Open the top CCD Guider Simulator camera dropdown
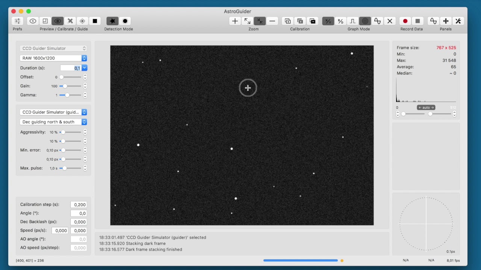 click(53, 48)
